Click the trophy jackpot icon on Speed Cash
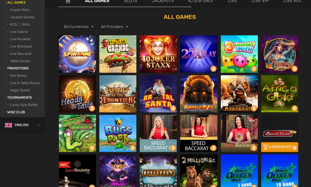 265,147
